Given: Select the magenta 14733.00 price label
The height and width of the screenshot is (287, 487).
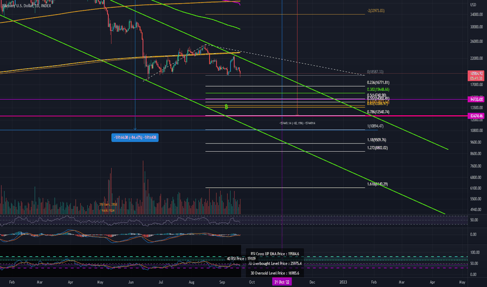Looking at the screenshot, I should pyautogui.click(x=476, y=99).
